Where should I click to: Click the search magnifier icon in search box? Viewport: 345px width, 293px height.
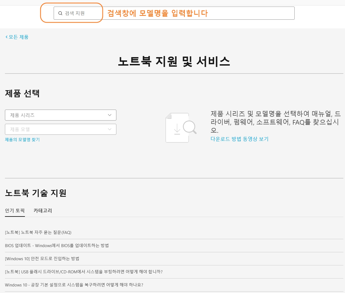point(60,13)
